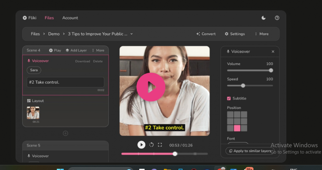Open the help question mark icon

[277, 18]
